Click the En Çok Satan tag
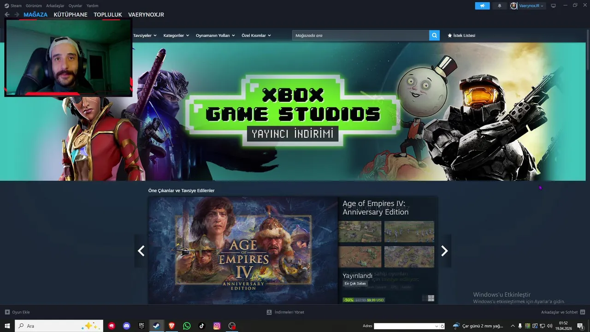 coord(355,284)
